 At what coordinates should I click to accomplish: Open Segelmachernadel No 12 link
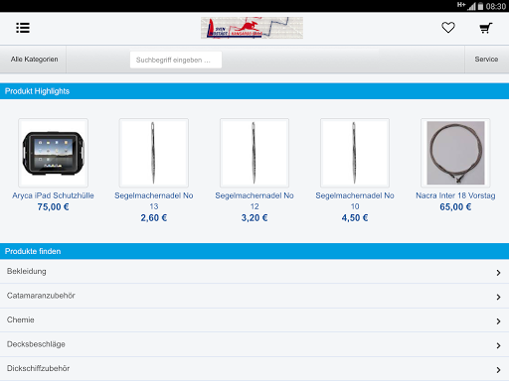coord(254,200)
